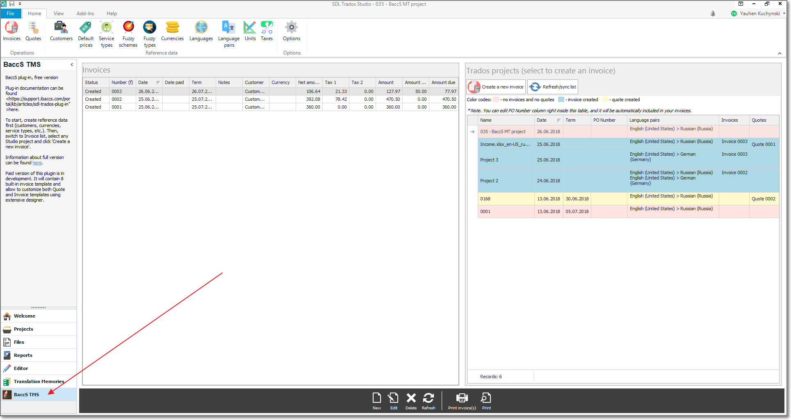Open Currencies reference data
The height and width of the screenshot is (420, 791).
172,31
